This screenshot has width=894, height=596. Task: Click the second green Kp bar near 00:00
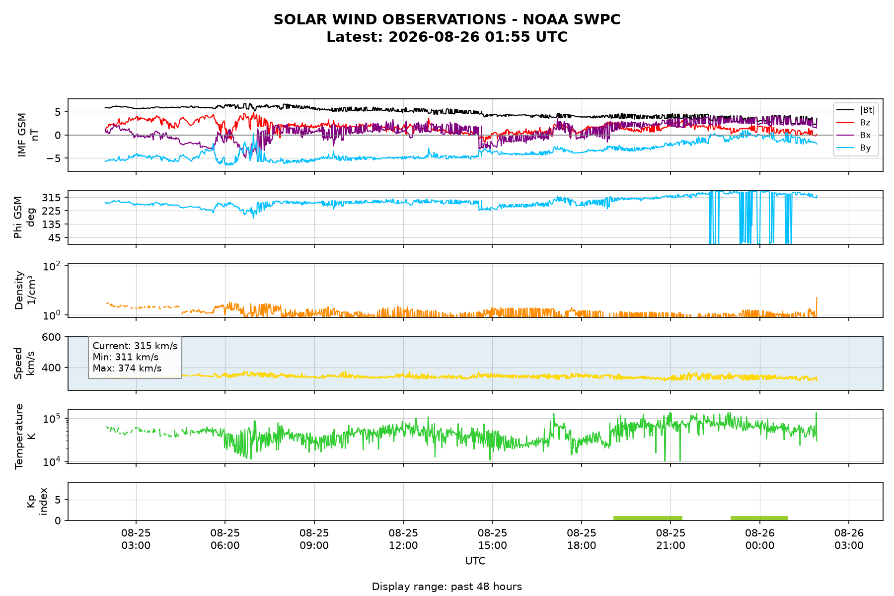pyautogui.click(x=759, y=518)
